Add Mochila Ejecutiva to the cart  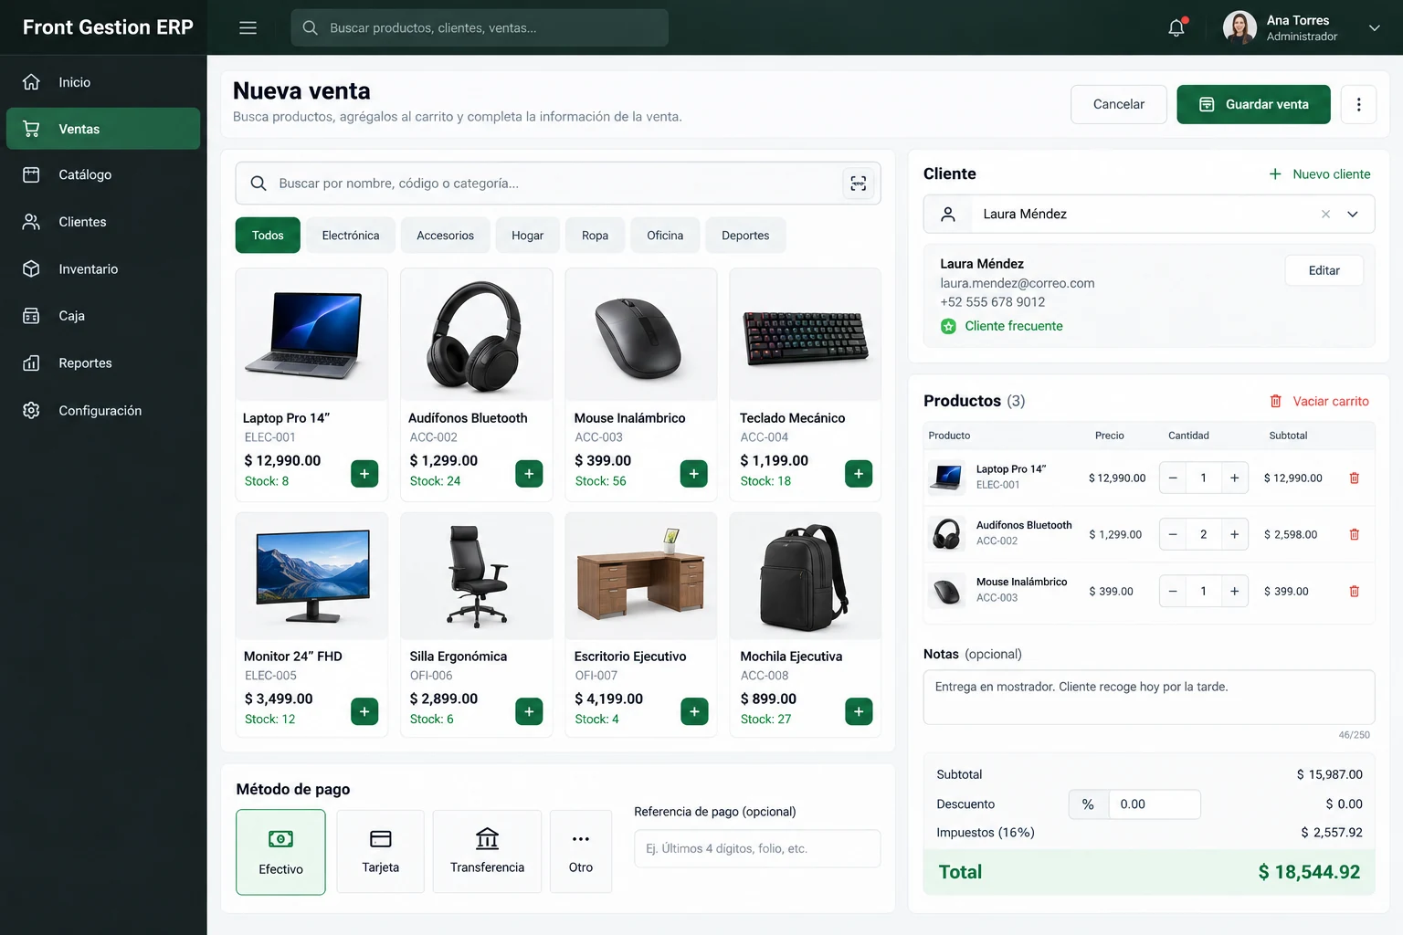click(859, 711)
